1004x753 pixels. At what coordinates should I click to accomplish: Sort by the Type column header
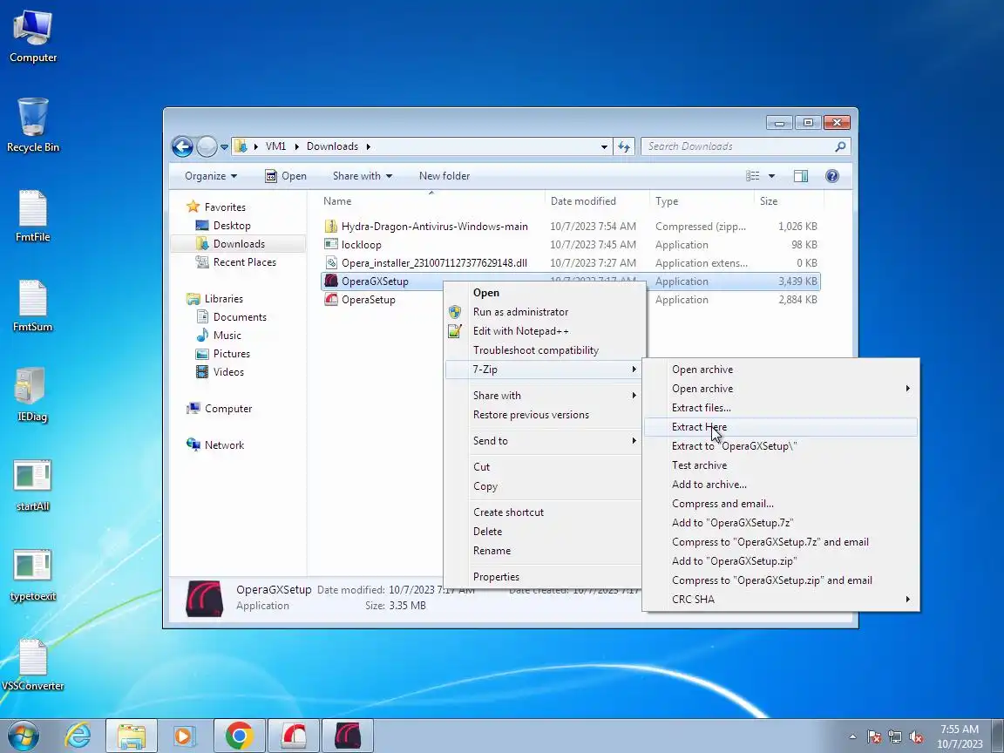702,201
